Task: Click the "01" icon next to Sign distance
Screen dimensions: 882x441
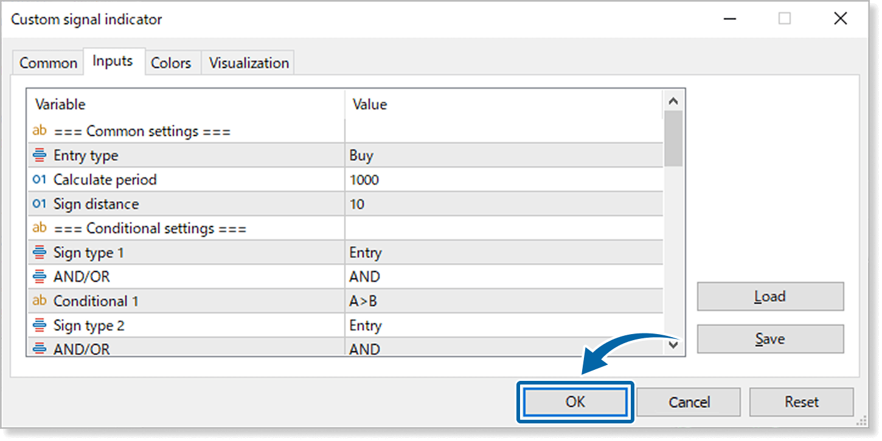Action: (x=40, y=203)
